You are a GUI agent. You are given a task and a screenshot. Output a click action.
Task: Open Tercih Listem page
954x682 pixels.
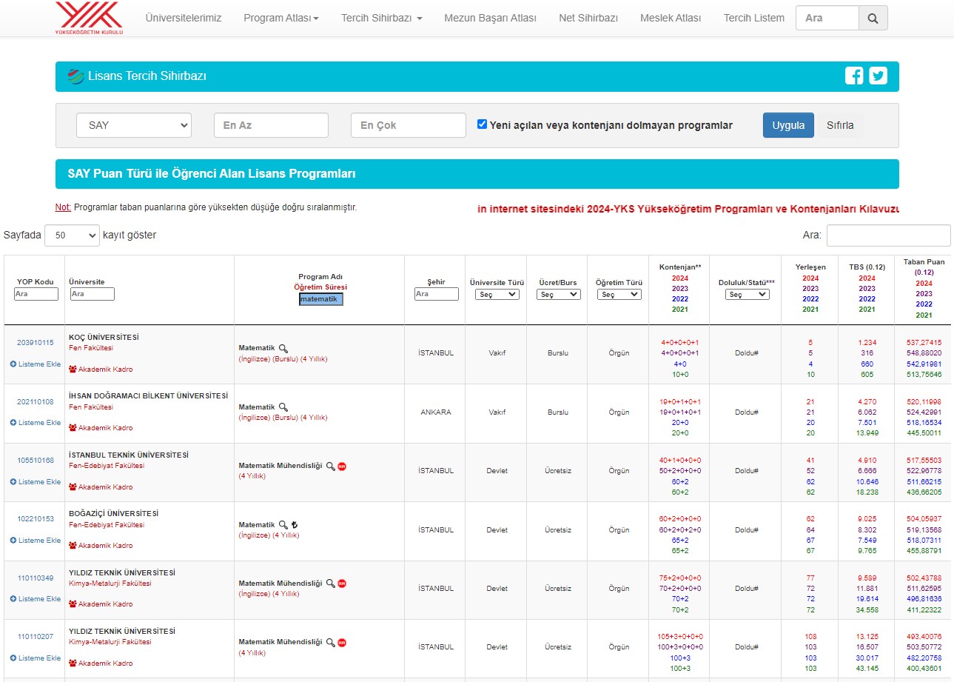(x=754, y=18)
